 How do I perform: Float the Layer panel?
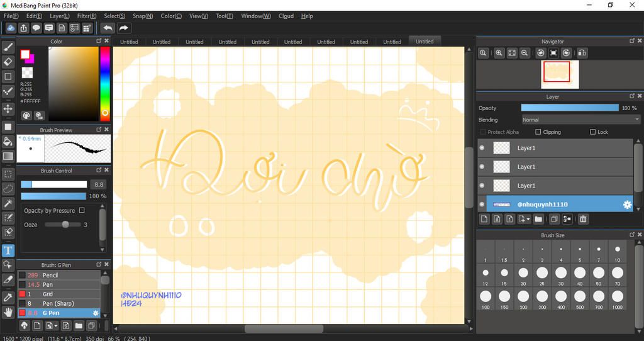631,96
